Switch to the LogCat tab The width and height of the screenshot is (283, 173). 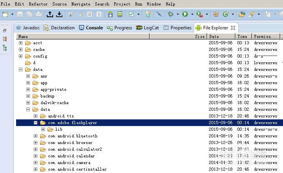pos(147,28)
